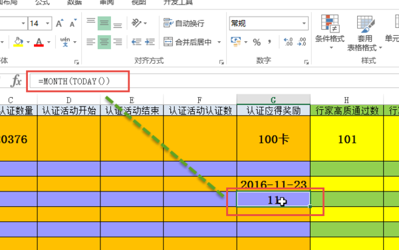Select the yellow fill color bucket
399x250 pixels.
coord(19,42)
